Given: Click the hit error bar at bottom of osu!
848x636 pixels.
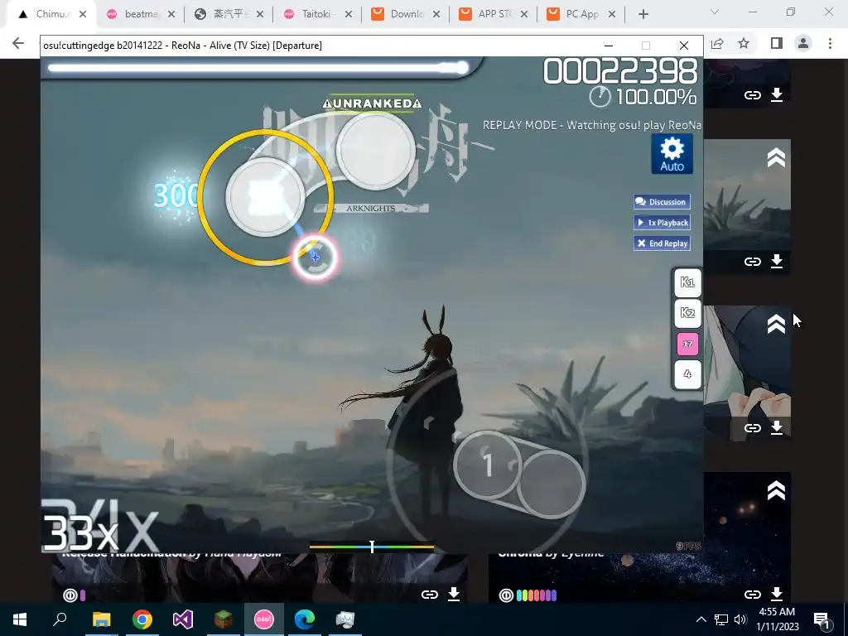Looking at the screenshot, I should tap(372, 547).
